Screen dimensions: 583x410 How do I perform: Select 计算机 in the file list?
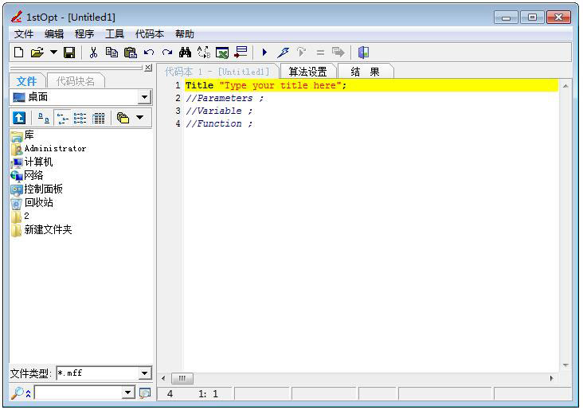32,162
